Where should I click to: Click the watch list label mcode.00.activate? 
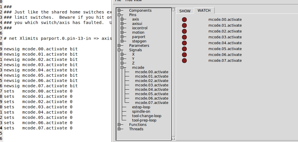pyautogui.click(x=225, y=20)
